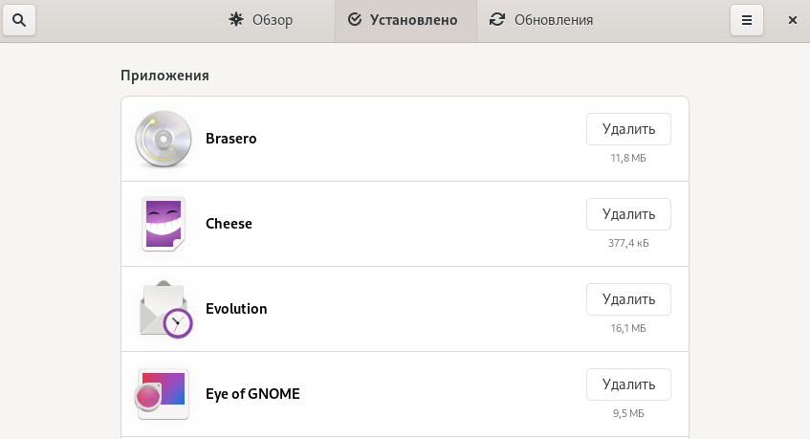This screenshot has width=810, height=439.
Task: Select the Cheese app name text
Action: [229, 224]
